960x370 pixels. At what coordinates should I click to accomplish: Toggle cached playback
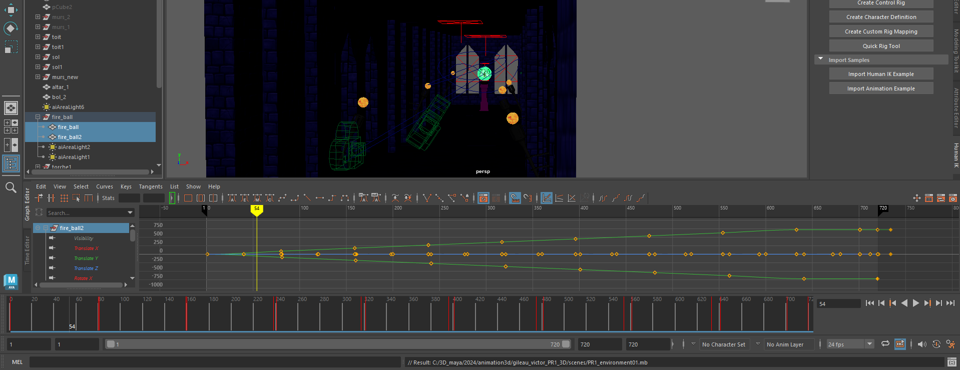(900, 344)
